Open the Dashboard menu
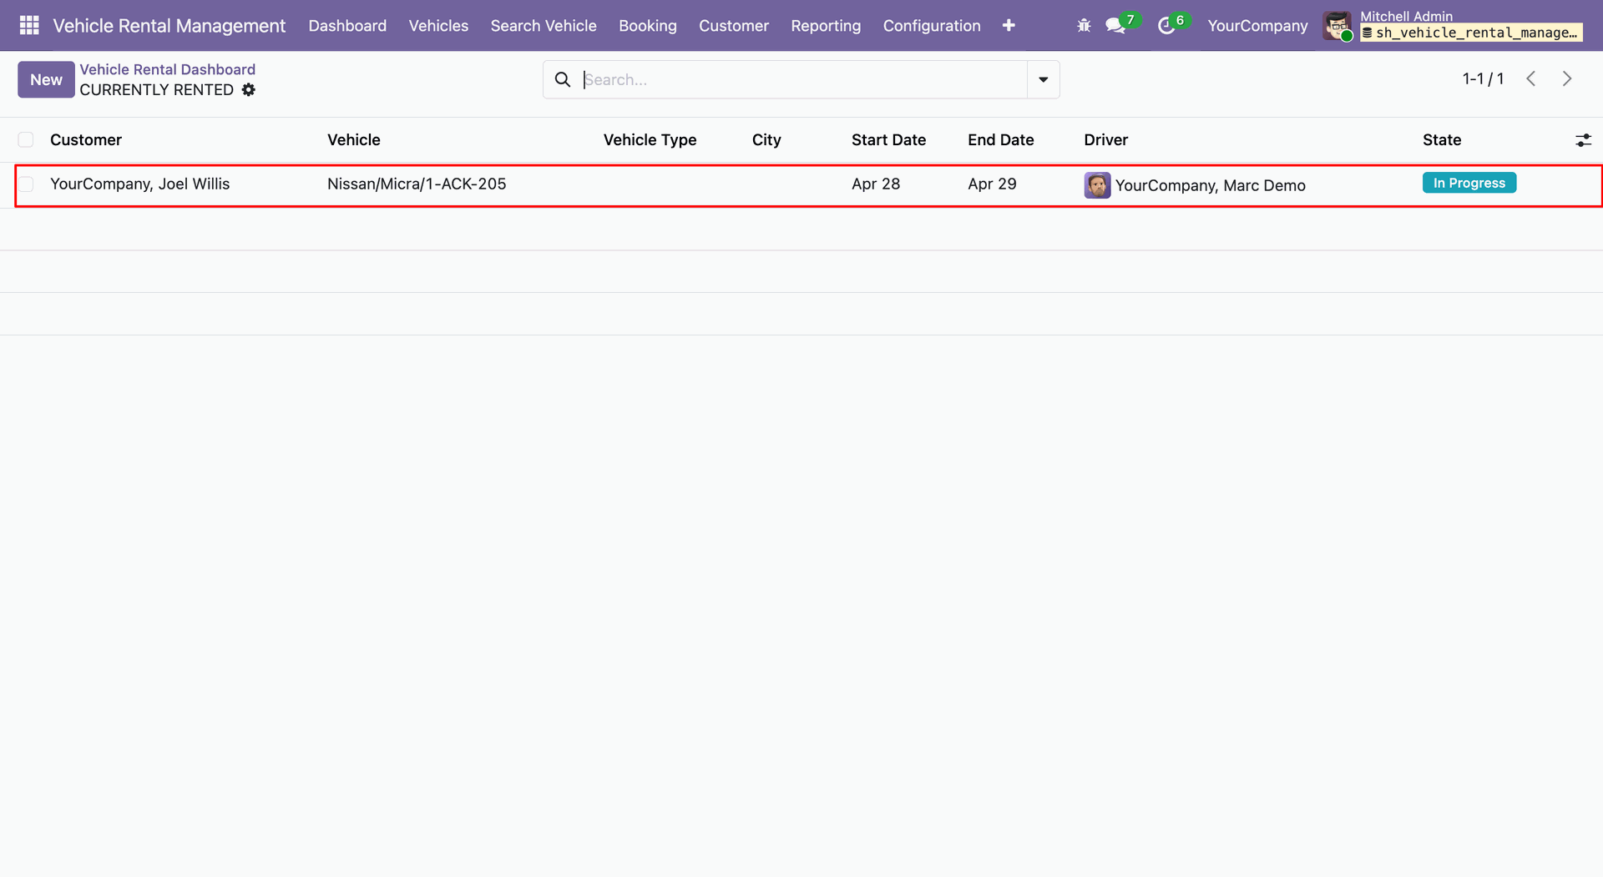Image resolution: width=1603 pixels, height=877 pixels. point(347,26)
